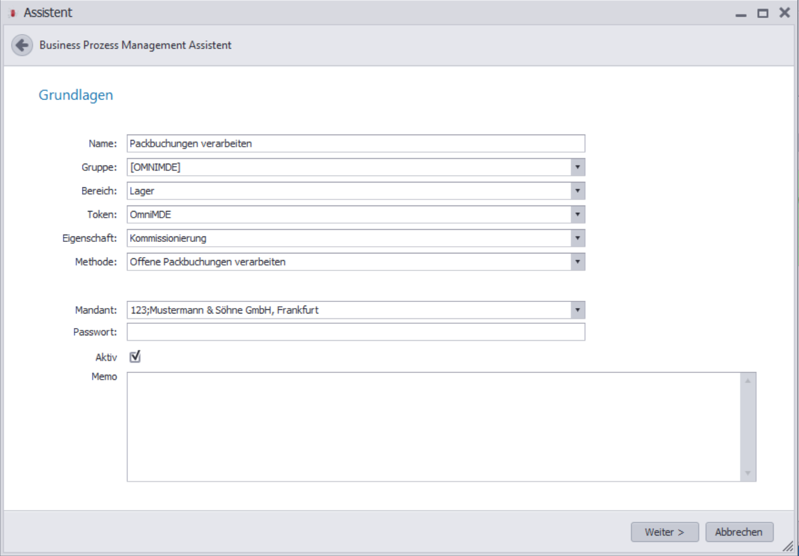Click the window resize grip corner
Image resolution: width=799 pixels, height=556 pixels.
tap(787, 546)
